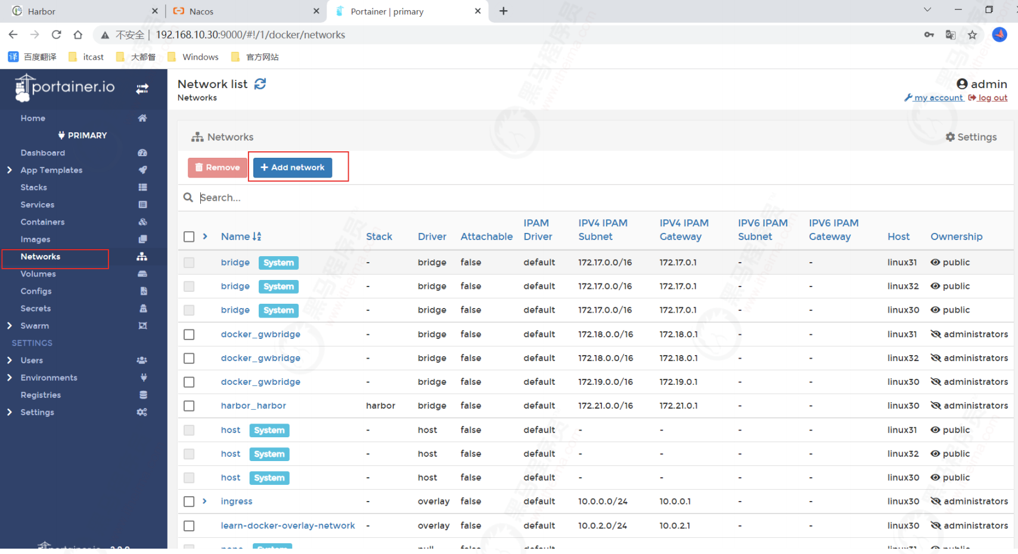Click the Images clone icon
The image size is (1018, 554).
pyautogui.click(x=142, y=239)
